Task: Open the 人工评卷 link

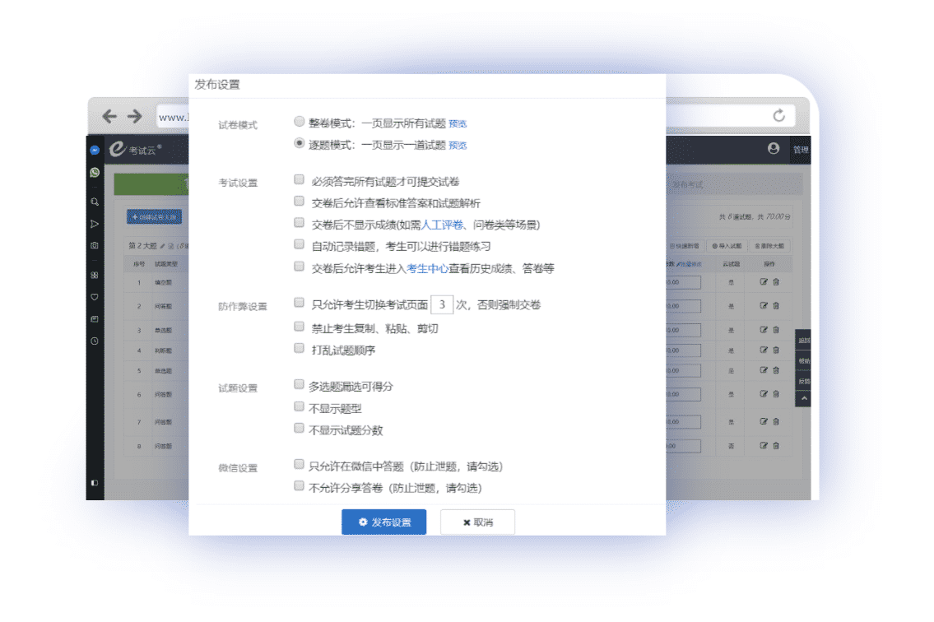Action: click(x=442, y=224)
